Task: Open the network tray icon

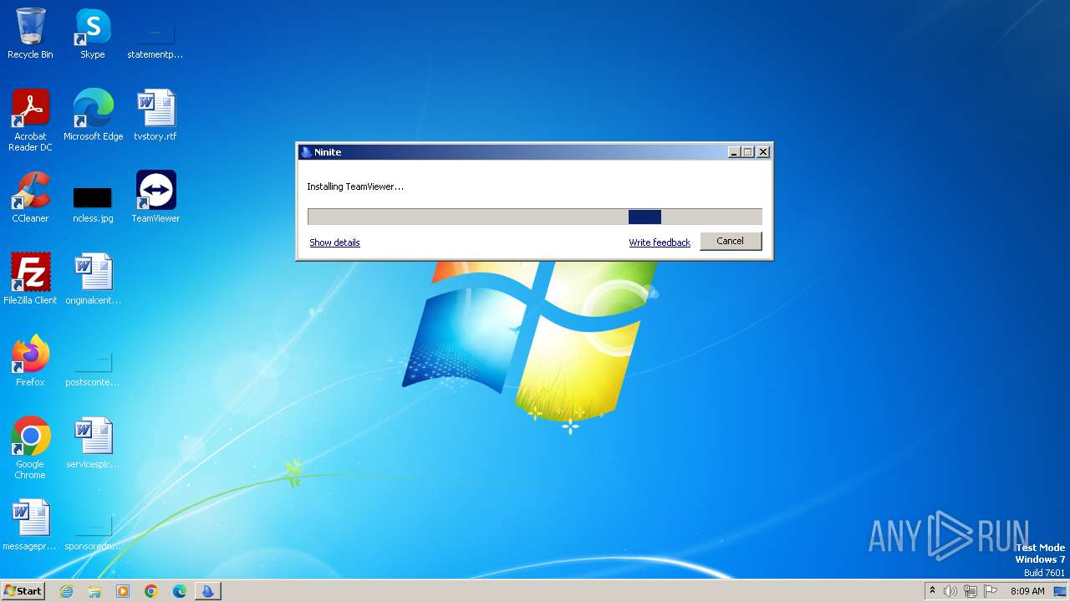Action: pos(971,591)
